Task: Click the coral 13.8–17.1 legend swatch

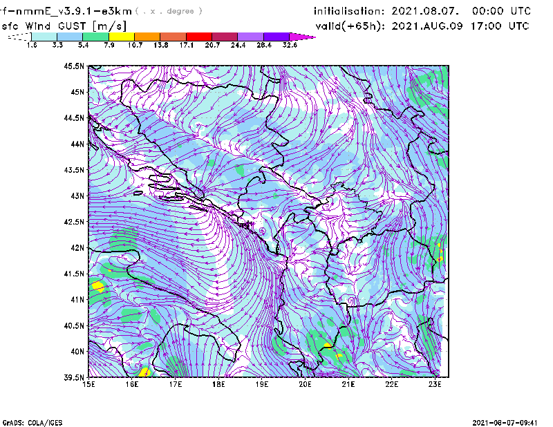Action: [174, 37]
